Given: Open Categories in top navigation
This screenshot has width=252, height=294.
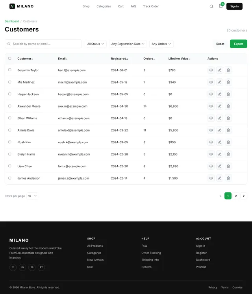Looking at the screenshot, I should click(x=104, y=6).
